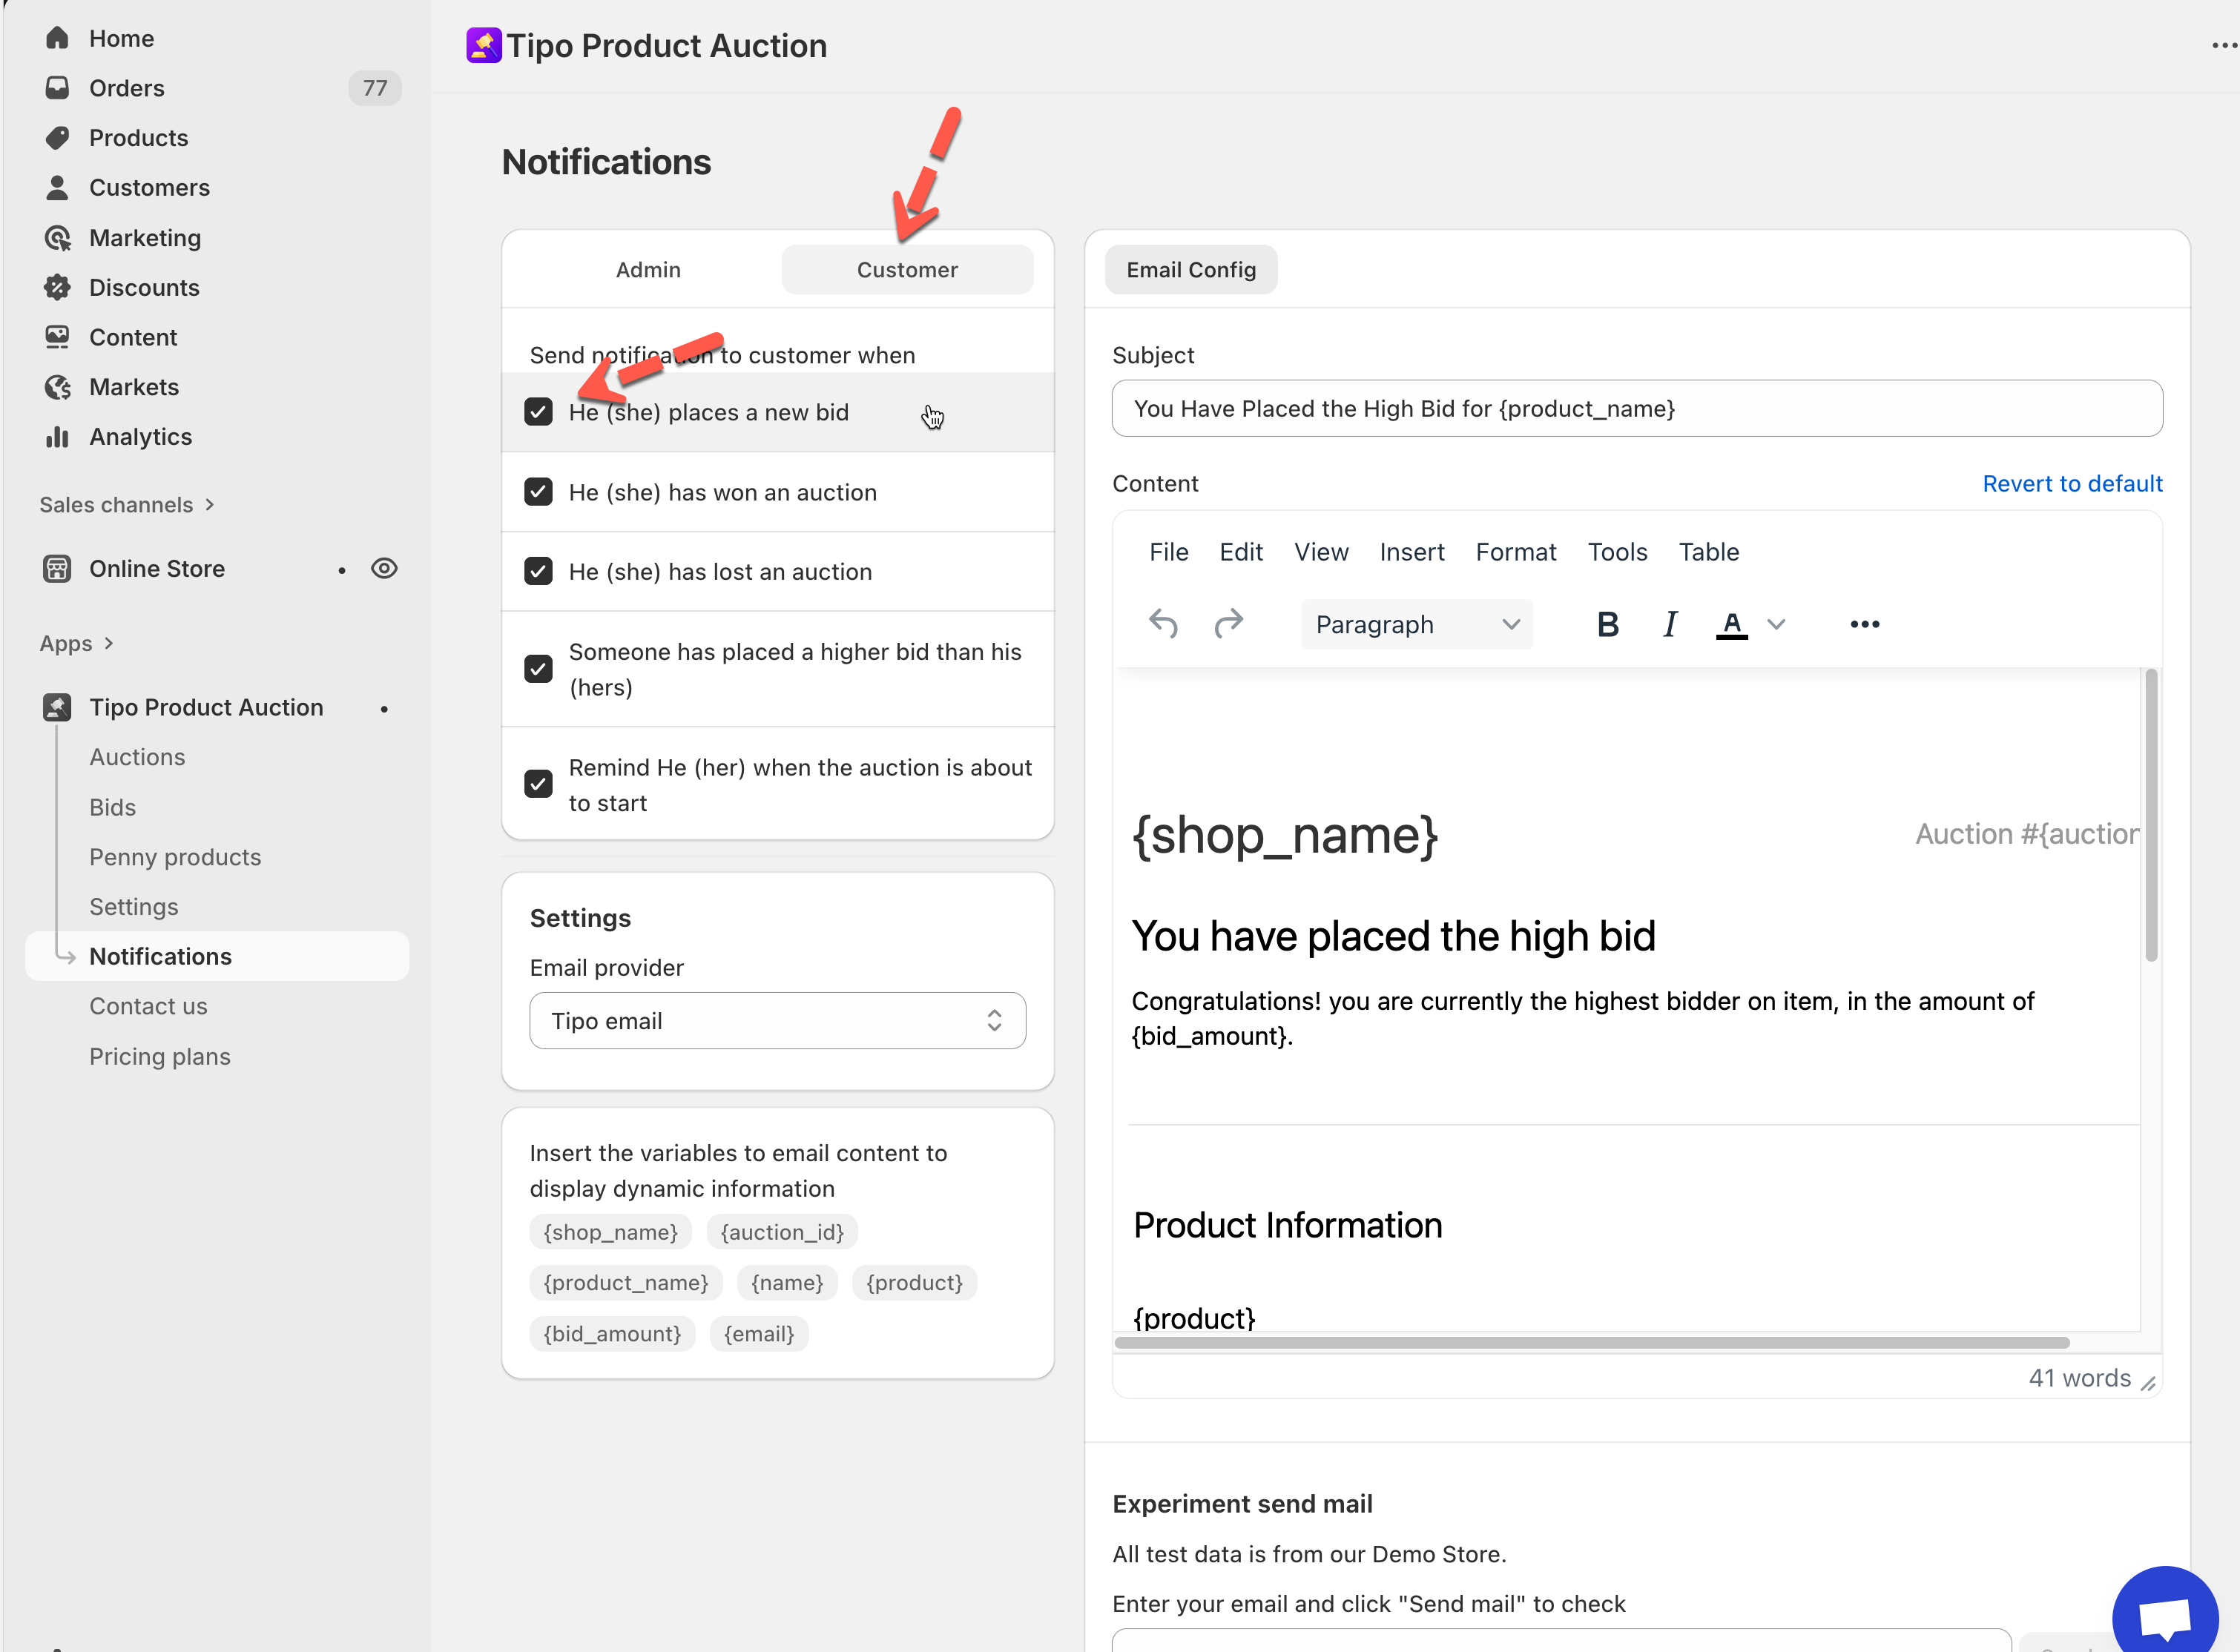Click the Subject input field
Image resolution: width=2240 pixels, height=1652 pixels.
click(x=1637, y=408)
